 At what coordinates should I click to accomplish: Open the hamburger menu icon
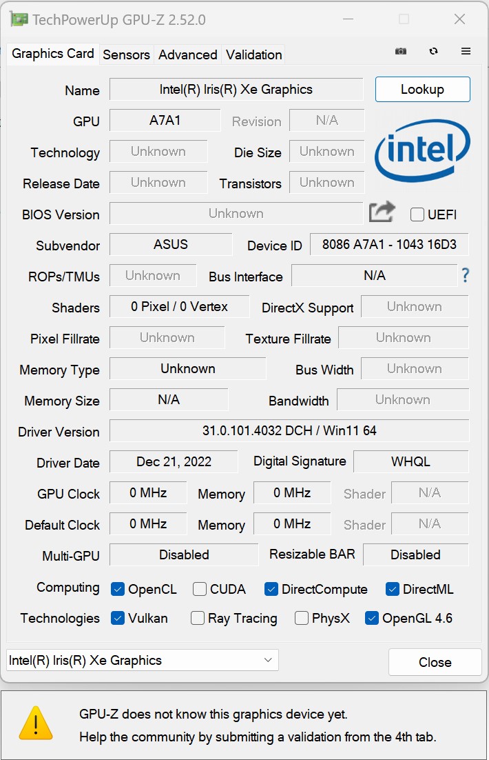tap(466, 52)
